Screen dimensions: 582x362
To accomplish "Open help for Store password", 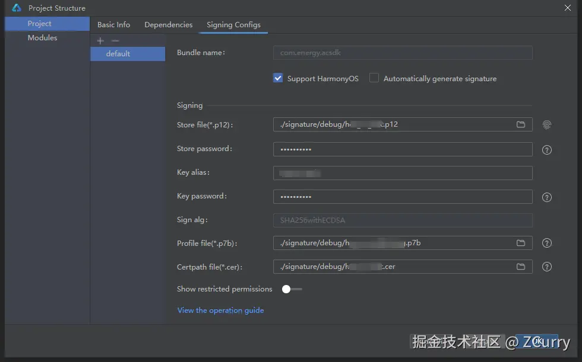I will tap(547, 150).
